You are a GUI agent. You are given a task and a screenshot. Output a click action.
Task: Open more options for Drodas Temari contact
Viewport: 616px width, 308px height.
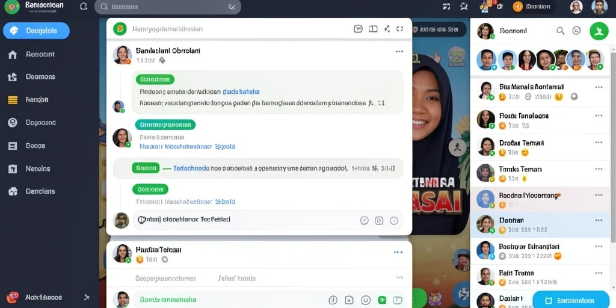click(599, 142)
